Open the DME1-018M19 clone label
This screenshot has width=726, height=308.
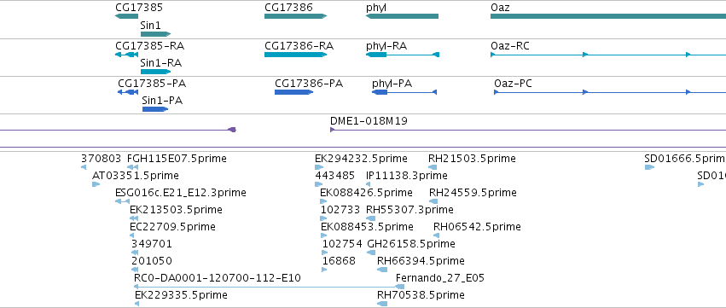click(369, 121)
